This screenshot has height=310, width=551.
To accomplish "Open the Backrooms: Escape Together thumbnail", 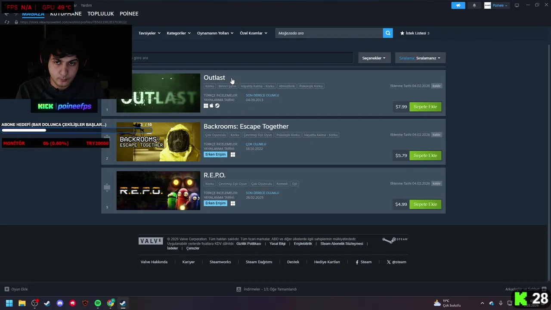I will 158,142.
